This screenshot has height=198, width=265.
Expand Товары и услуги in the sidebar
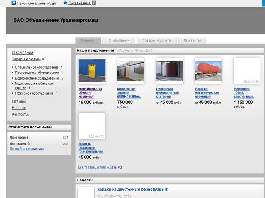pos(26,59)
